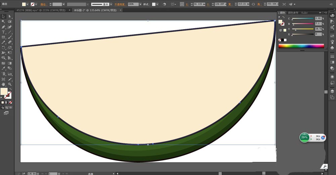Enable Draw Inside mode
This screenshot has width=336, height=175.
[x=10, y=108]
